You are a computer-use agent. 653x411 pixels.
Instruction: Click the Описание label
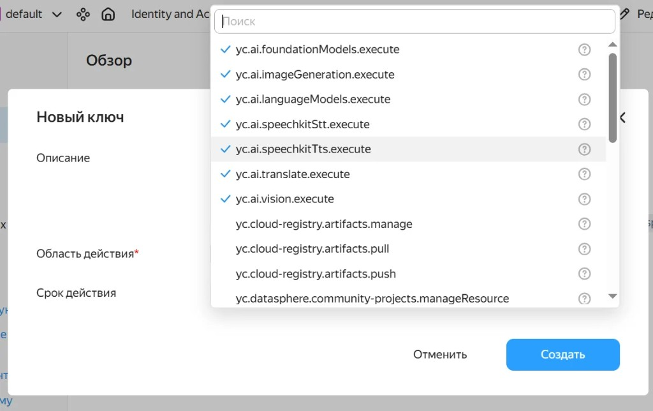(63, 158)
